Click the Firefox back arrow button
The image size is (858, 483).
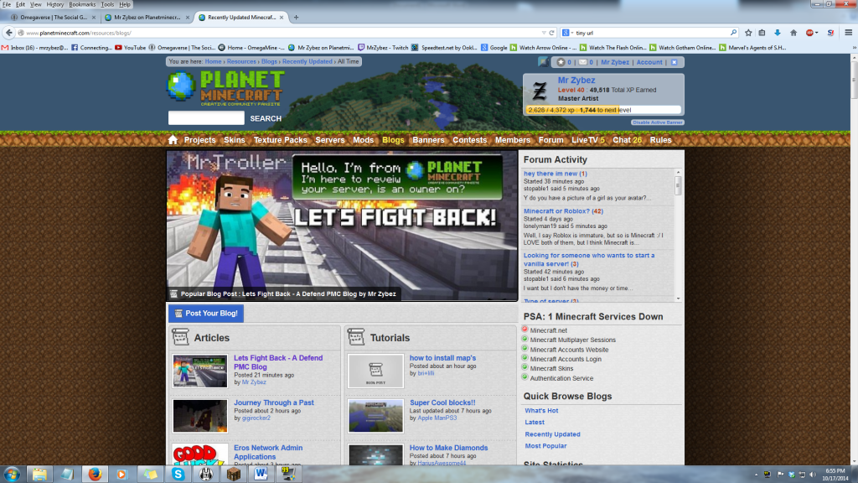(8, 33)
